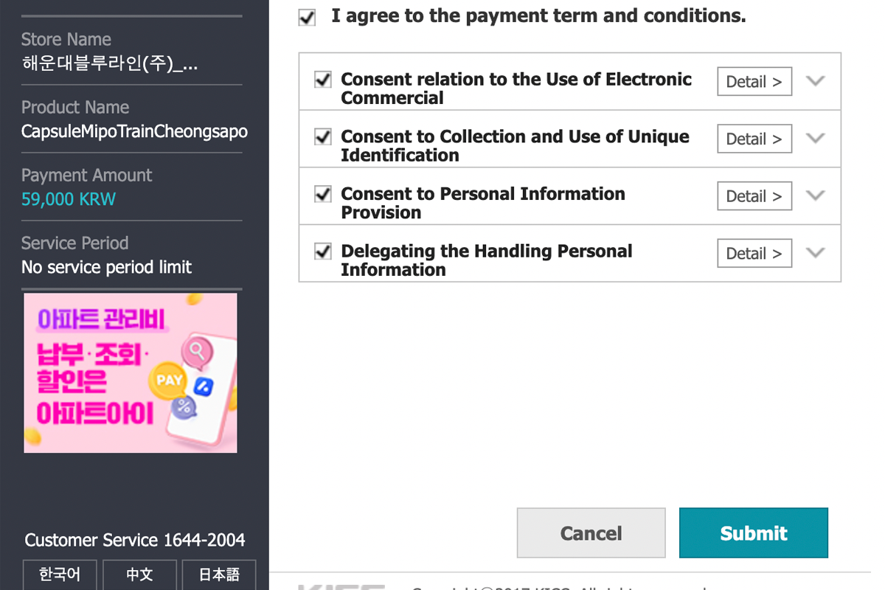Switch language to 日本語
Viewport: 885px width, 590px height.
coord(219,575)
